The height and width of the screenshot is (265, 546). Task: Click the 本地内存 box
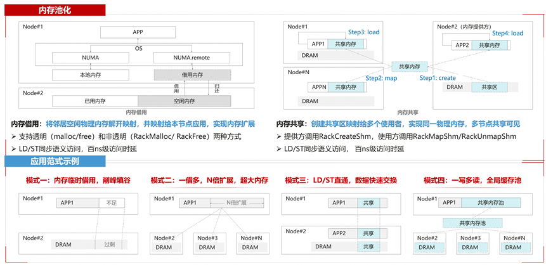(x=91, y=75)
